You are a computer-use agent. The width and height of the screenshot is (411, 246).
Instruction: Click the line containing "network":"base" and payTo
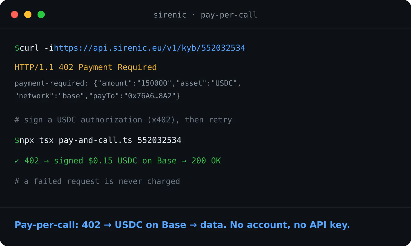pos(98,96)
